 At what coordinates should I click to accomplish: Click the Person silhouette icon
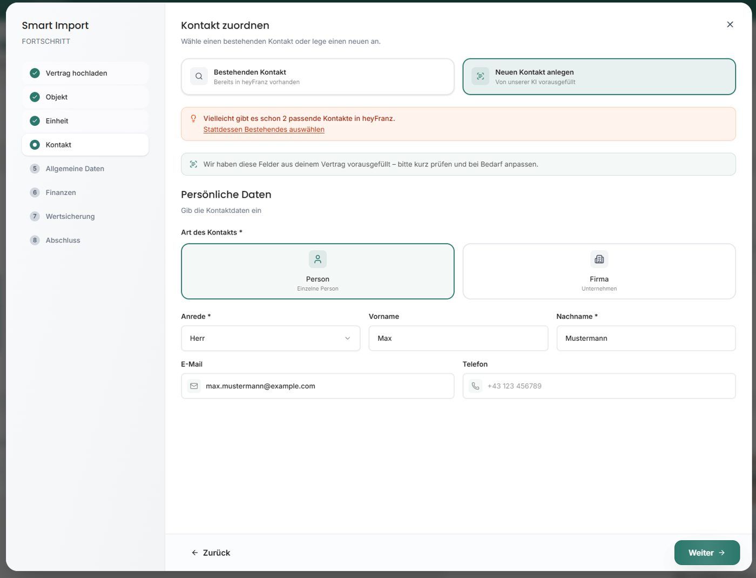point(318,259)
